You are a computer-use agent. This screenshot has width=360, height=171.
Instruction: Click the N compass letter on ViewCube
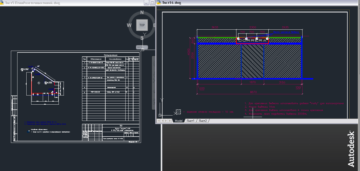click(142, 12)
